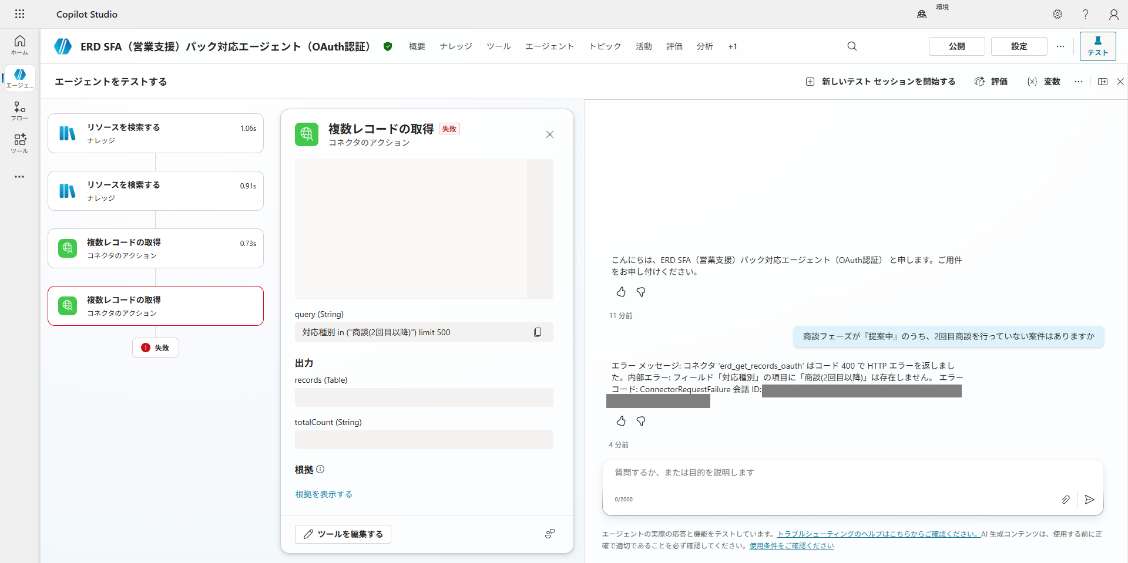This screenshot has width=1128, height=563.
Task: Open the user account icon
Action: [1113, 14]
